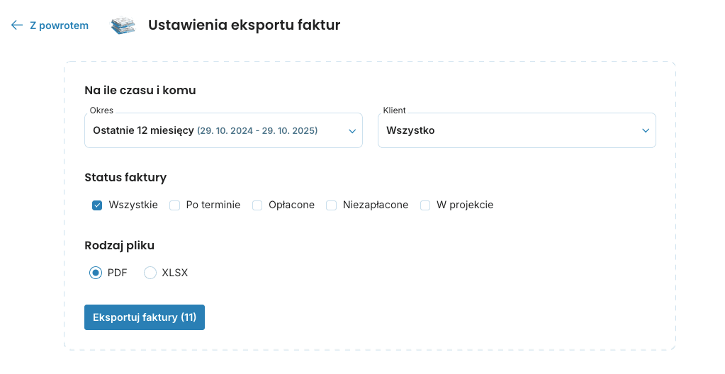Click the Ustawienia eksportu faktur heading
The image size is (725, 374).
pyautogui.click(x=244, y=25)
